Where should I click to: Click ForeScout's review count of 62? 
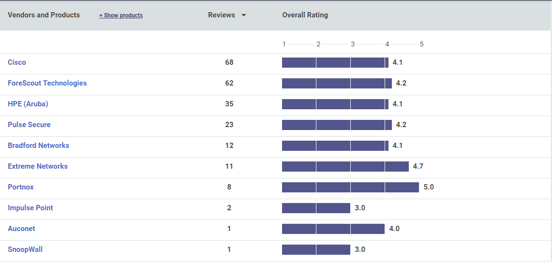point(229,83)
